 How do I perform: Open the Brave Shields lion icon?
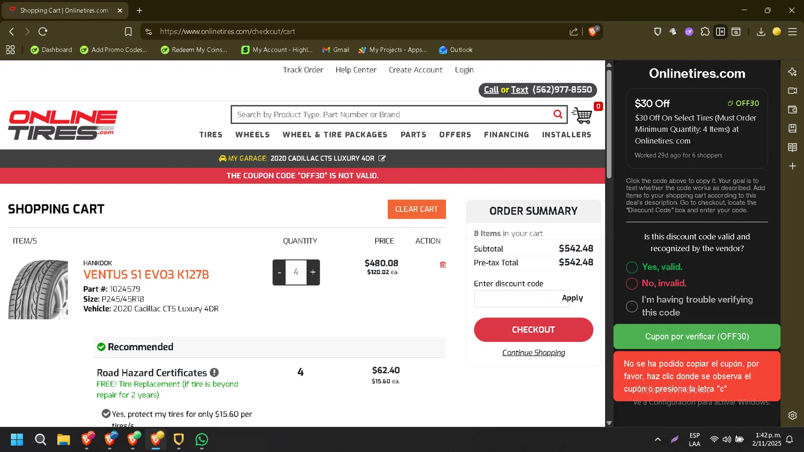pos(593,31)
